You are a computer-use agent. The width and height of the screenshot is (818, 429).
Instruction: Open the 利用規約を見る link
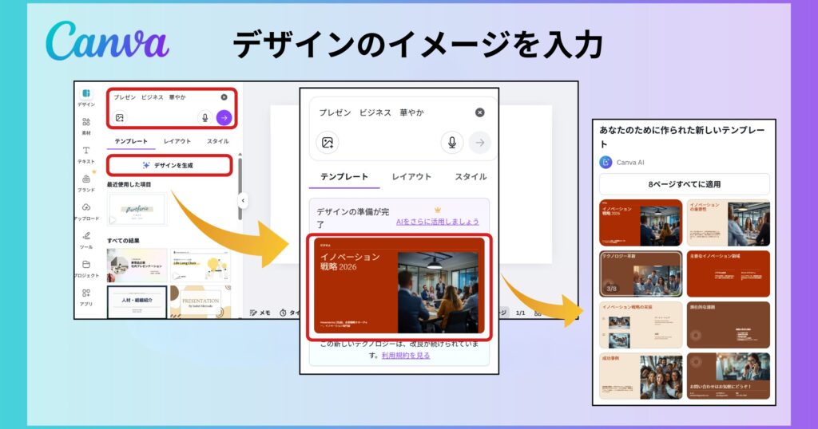point(406,356)
